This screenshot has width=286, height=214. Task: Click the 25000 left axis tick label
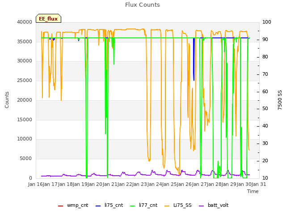[25, 80]
